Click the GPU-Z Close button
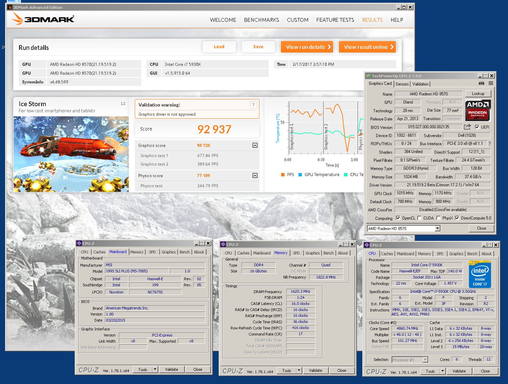This screenshot has width=508, height=384. click(x=481, y=228)
